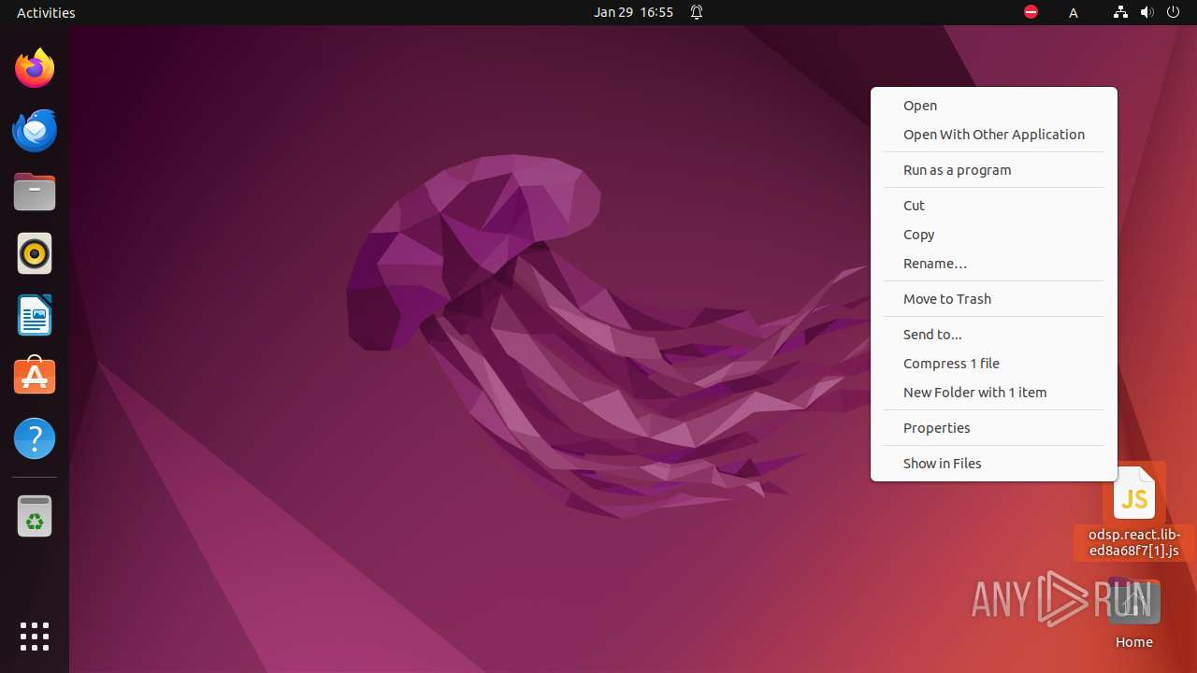The width and height of the screenshot is (1197, 673).
Task: Choose Send to… option
Action: (x=994, y=335)
